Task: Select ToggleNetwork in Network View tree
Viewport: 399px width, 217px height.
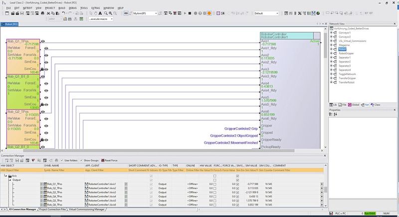Action: (x=347, y=74)
